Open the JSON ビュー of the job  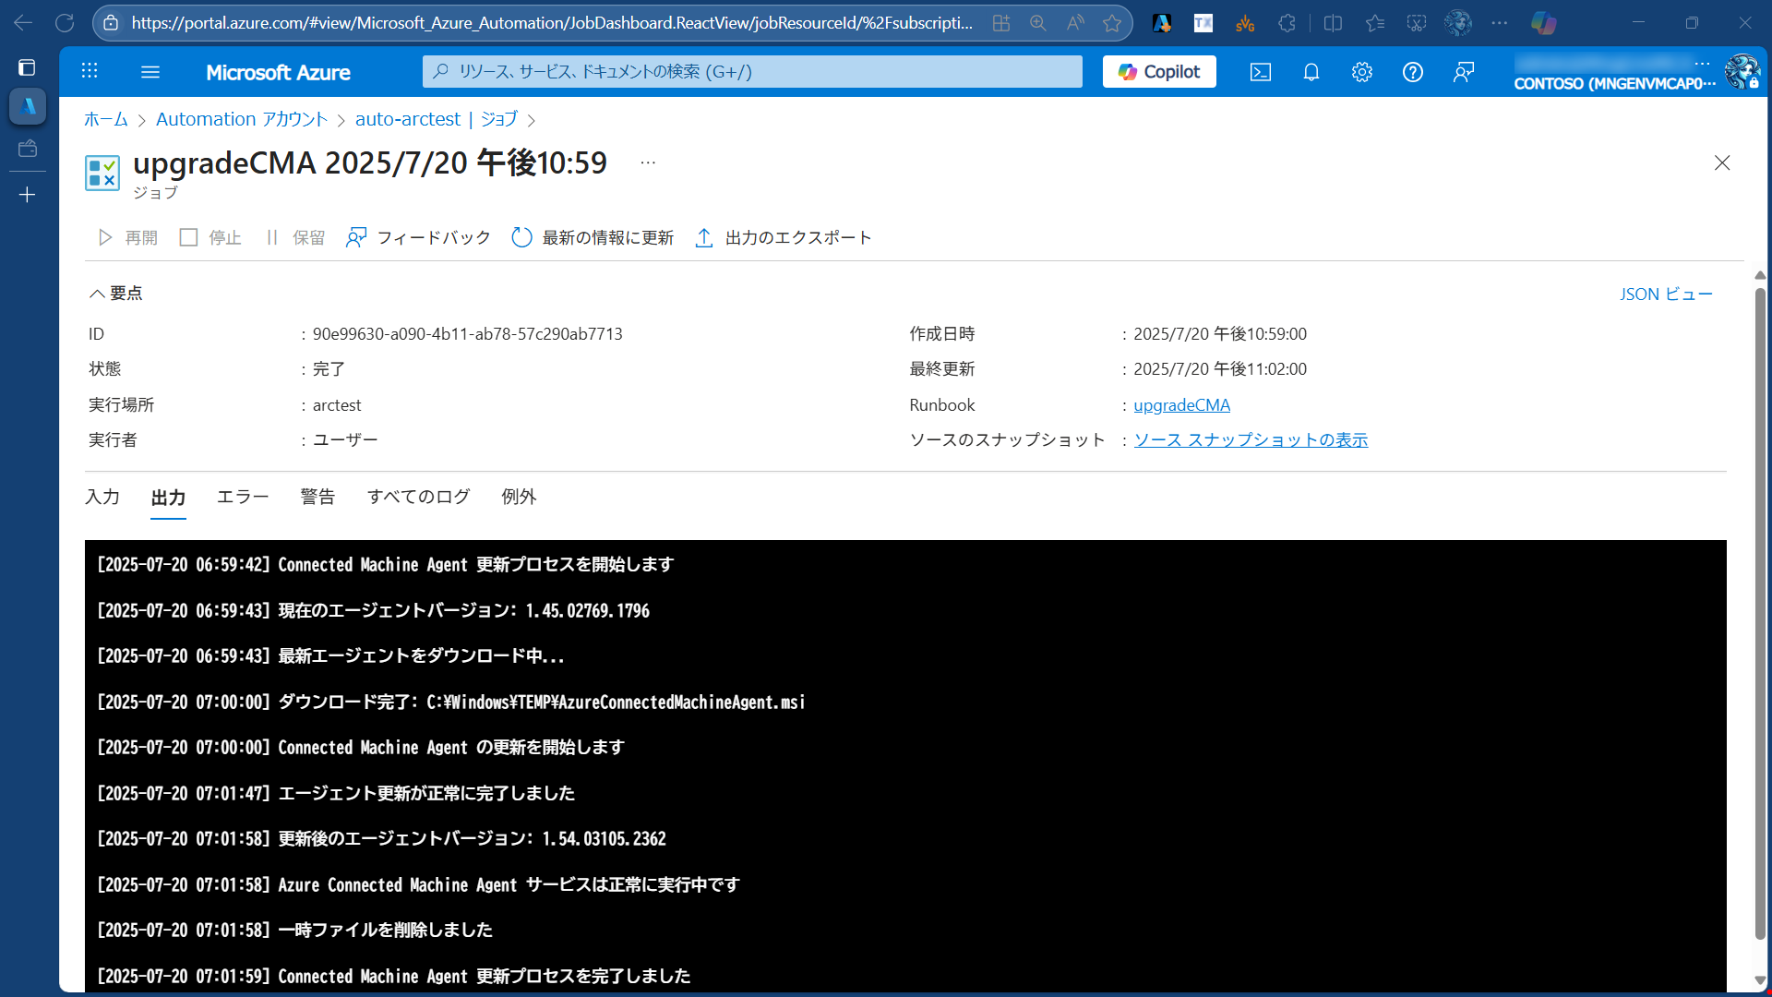coord(1665,294)
